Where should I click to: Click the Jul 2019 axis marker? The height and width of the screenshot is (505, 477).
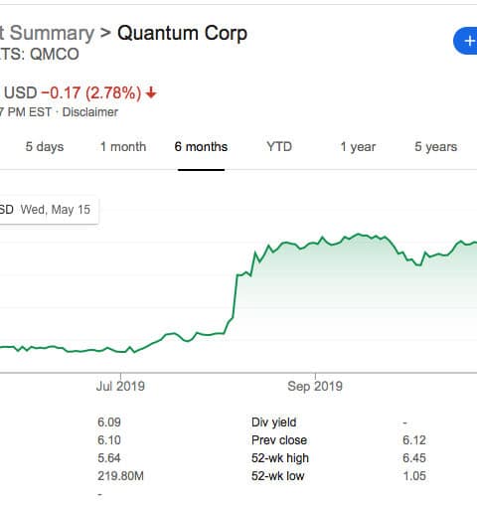[120, 386]
